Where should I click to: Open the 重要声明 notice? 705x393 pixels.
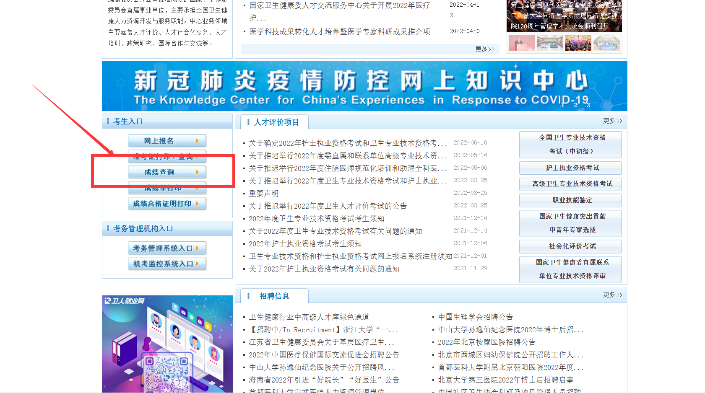[x=263, y=194]
